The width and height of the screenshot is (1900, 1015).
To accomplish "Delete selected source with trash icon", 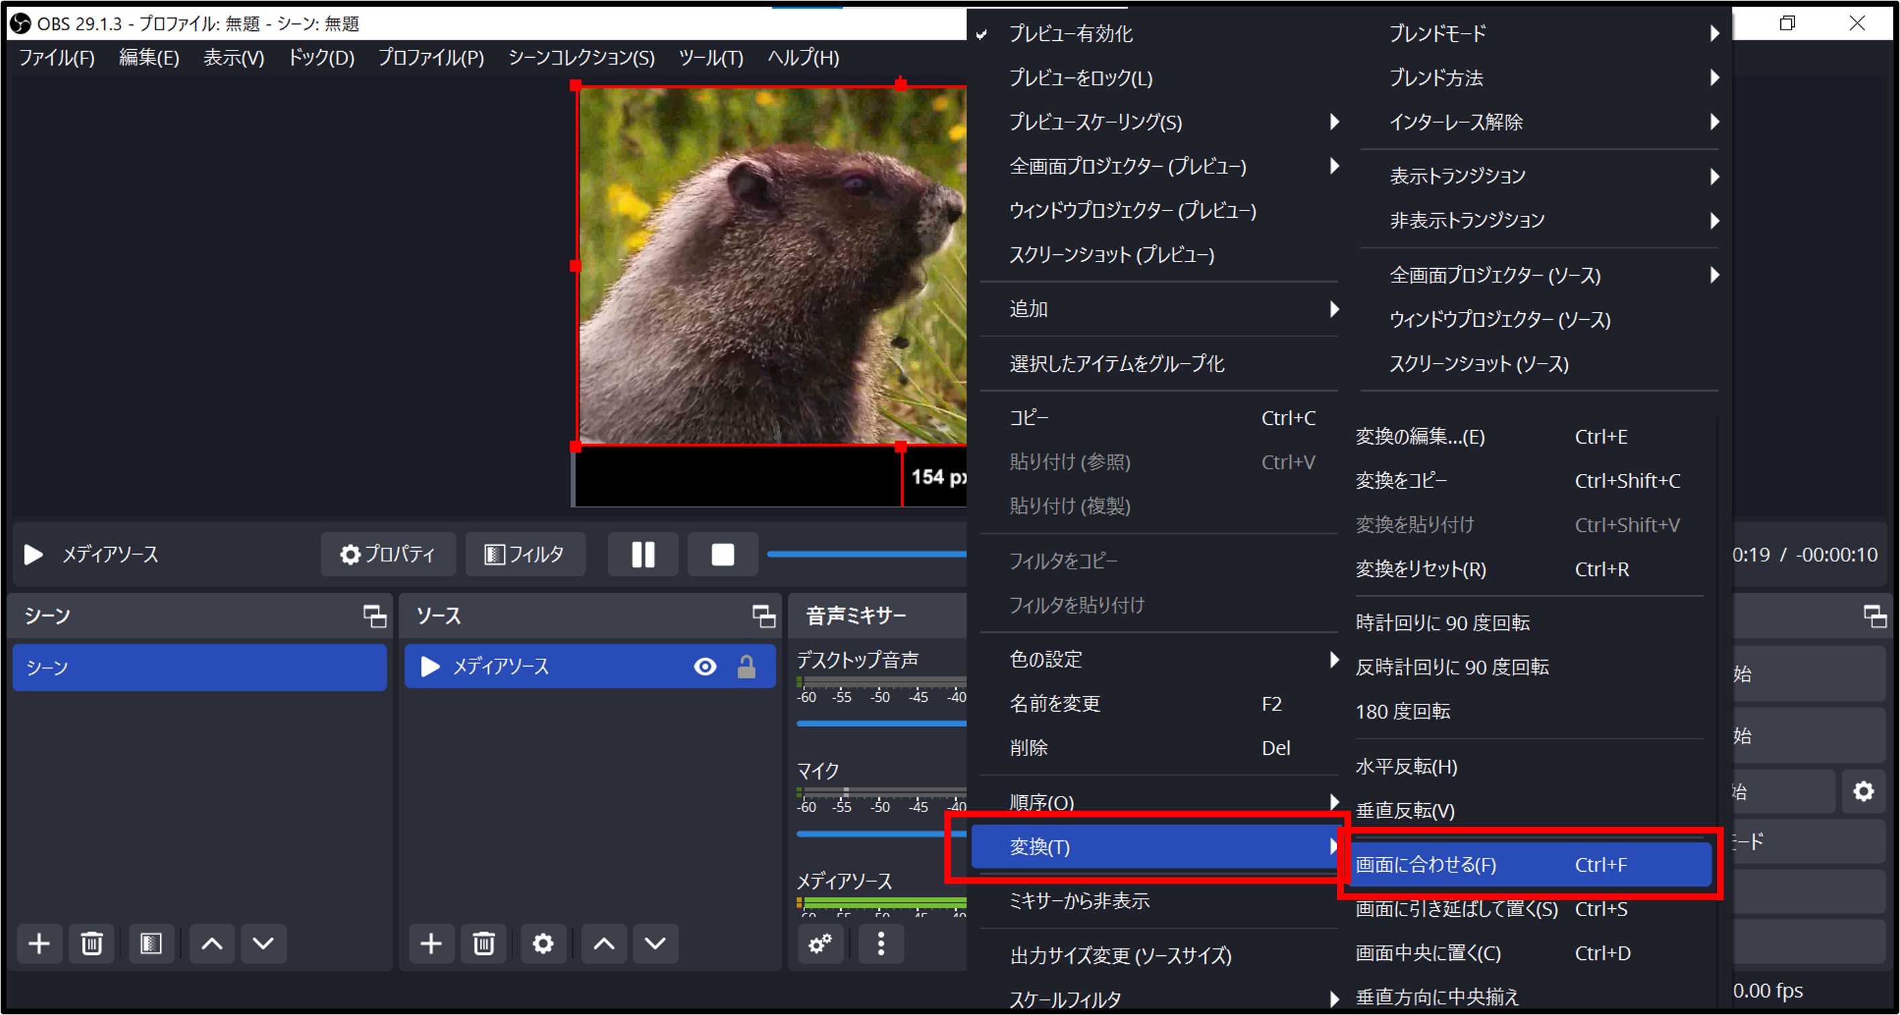I will (x=484, y=944).
